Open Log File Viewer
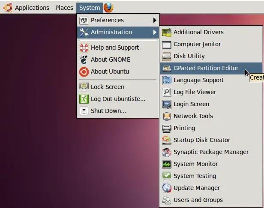 [211, 92]
